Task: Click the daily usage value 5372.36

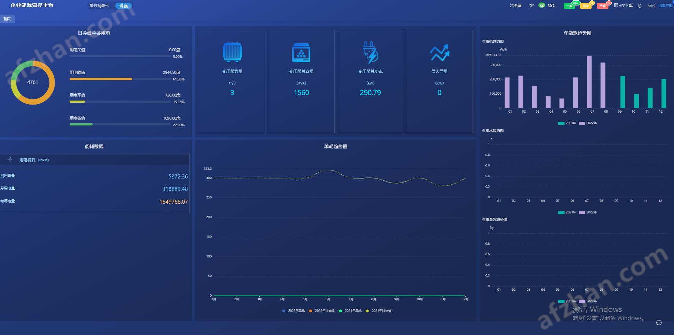Action: (178, 177)
